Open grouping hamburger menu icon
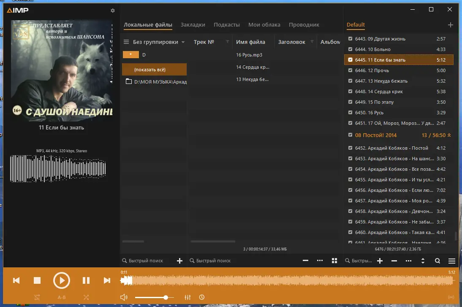Viewport: 462px width, 307px height. pos(126,42)
